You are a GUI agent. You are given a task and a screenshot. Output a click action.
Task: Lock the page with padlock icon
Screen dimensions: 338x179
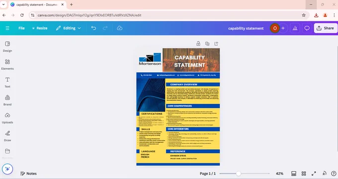click(x=198, y=44)
